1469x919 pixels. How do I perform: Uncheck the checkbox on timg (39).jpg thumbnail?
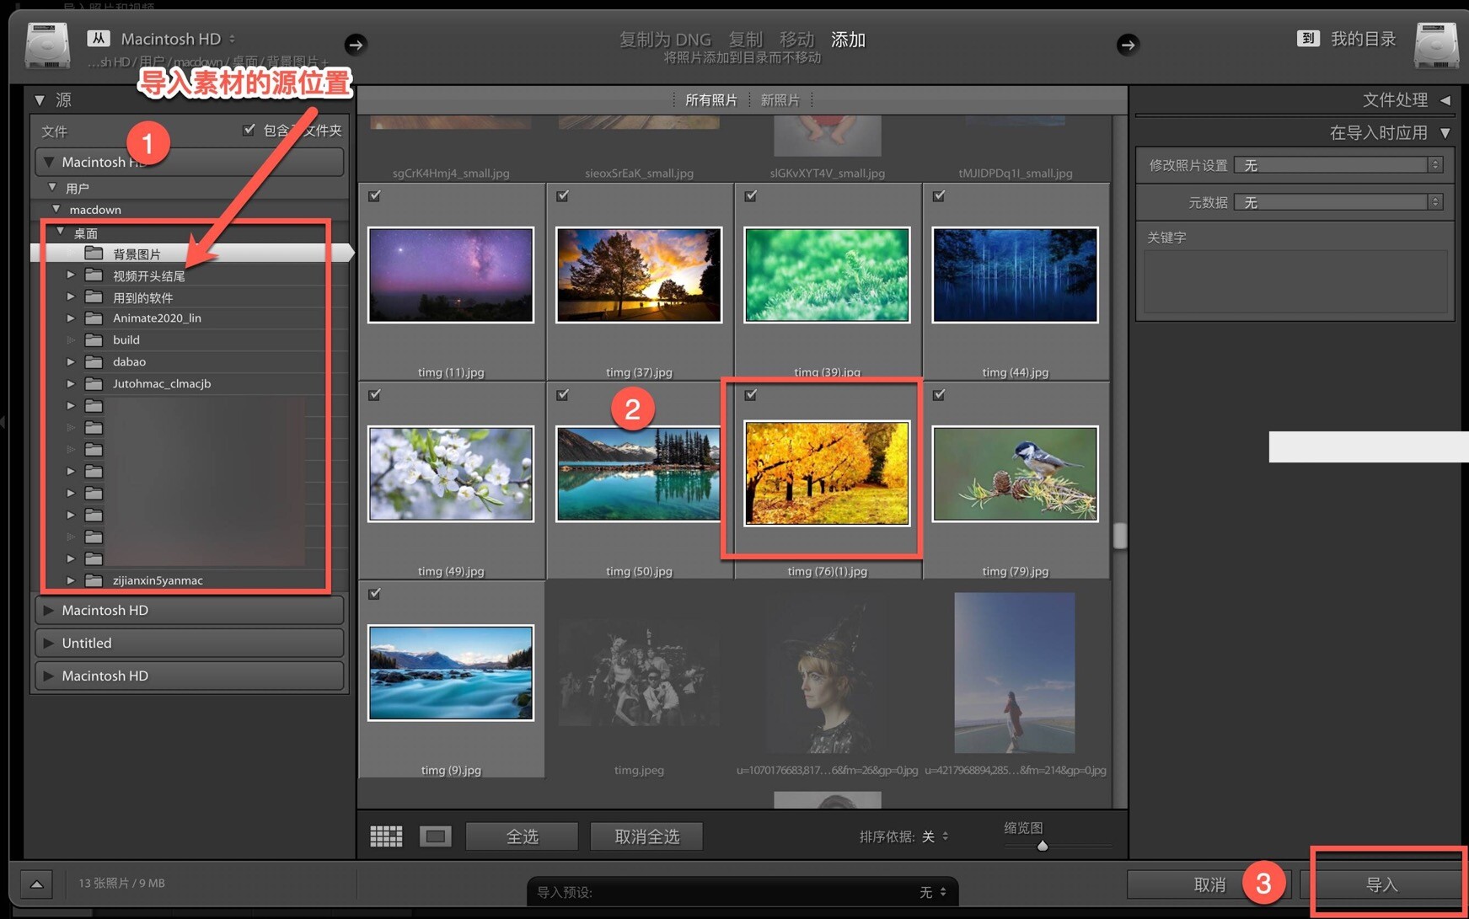pos(750,195)
